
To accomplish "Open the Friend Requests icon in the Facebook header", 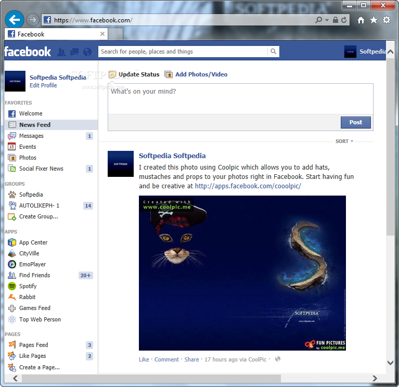I will click(x=61, y=52).
